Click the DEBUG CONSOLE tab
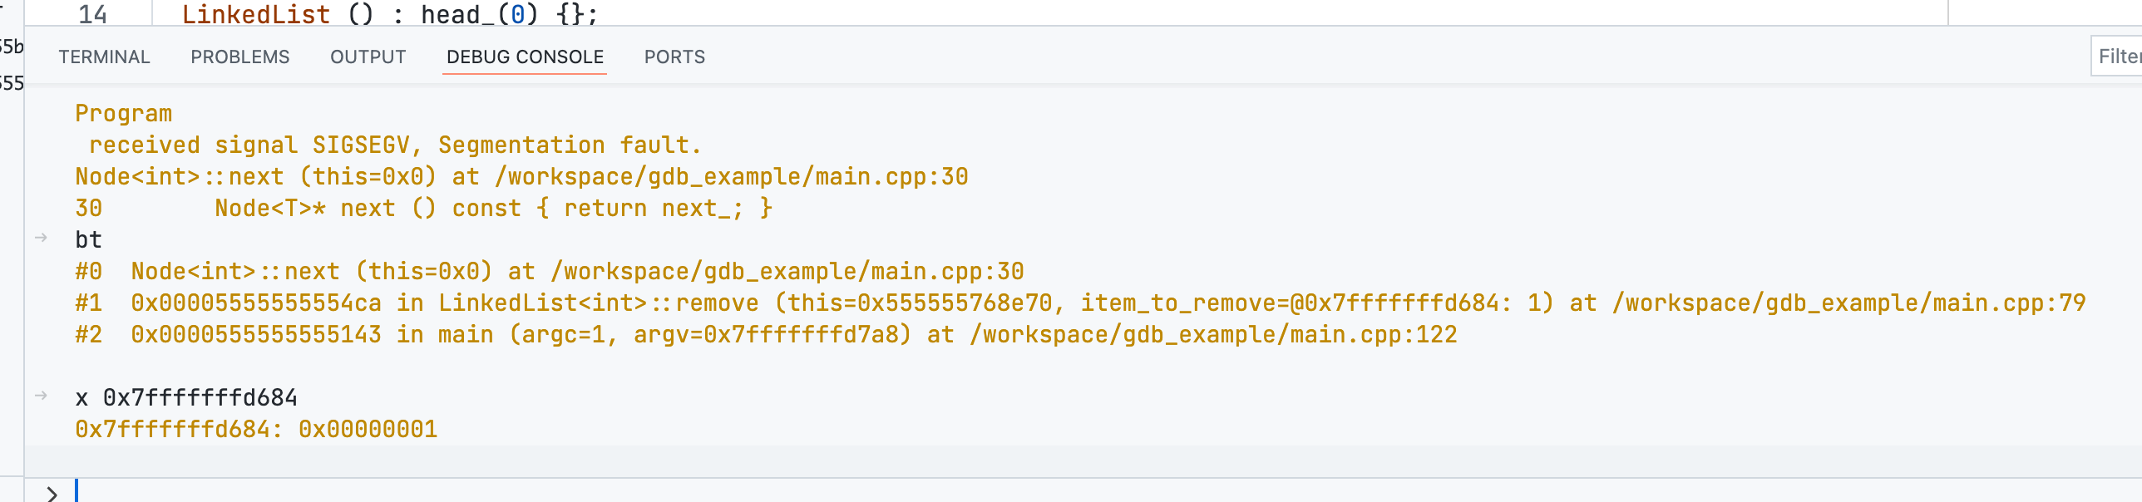Screen dimensions: 2142x502 525,57
